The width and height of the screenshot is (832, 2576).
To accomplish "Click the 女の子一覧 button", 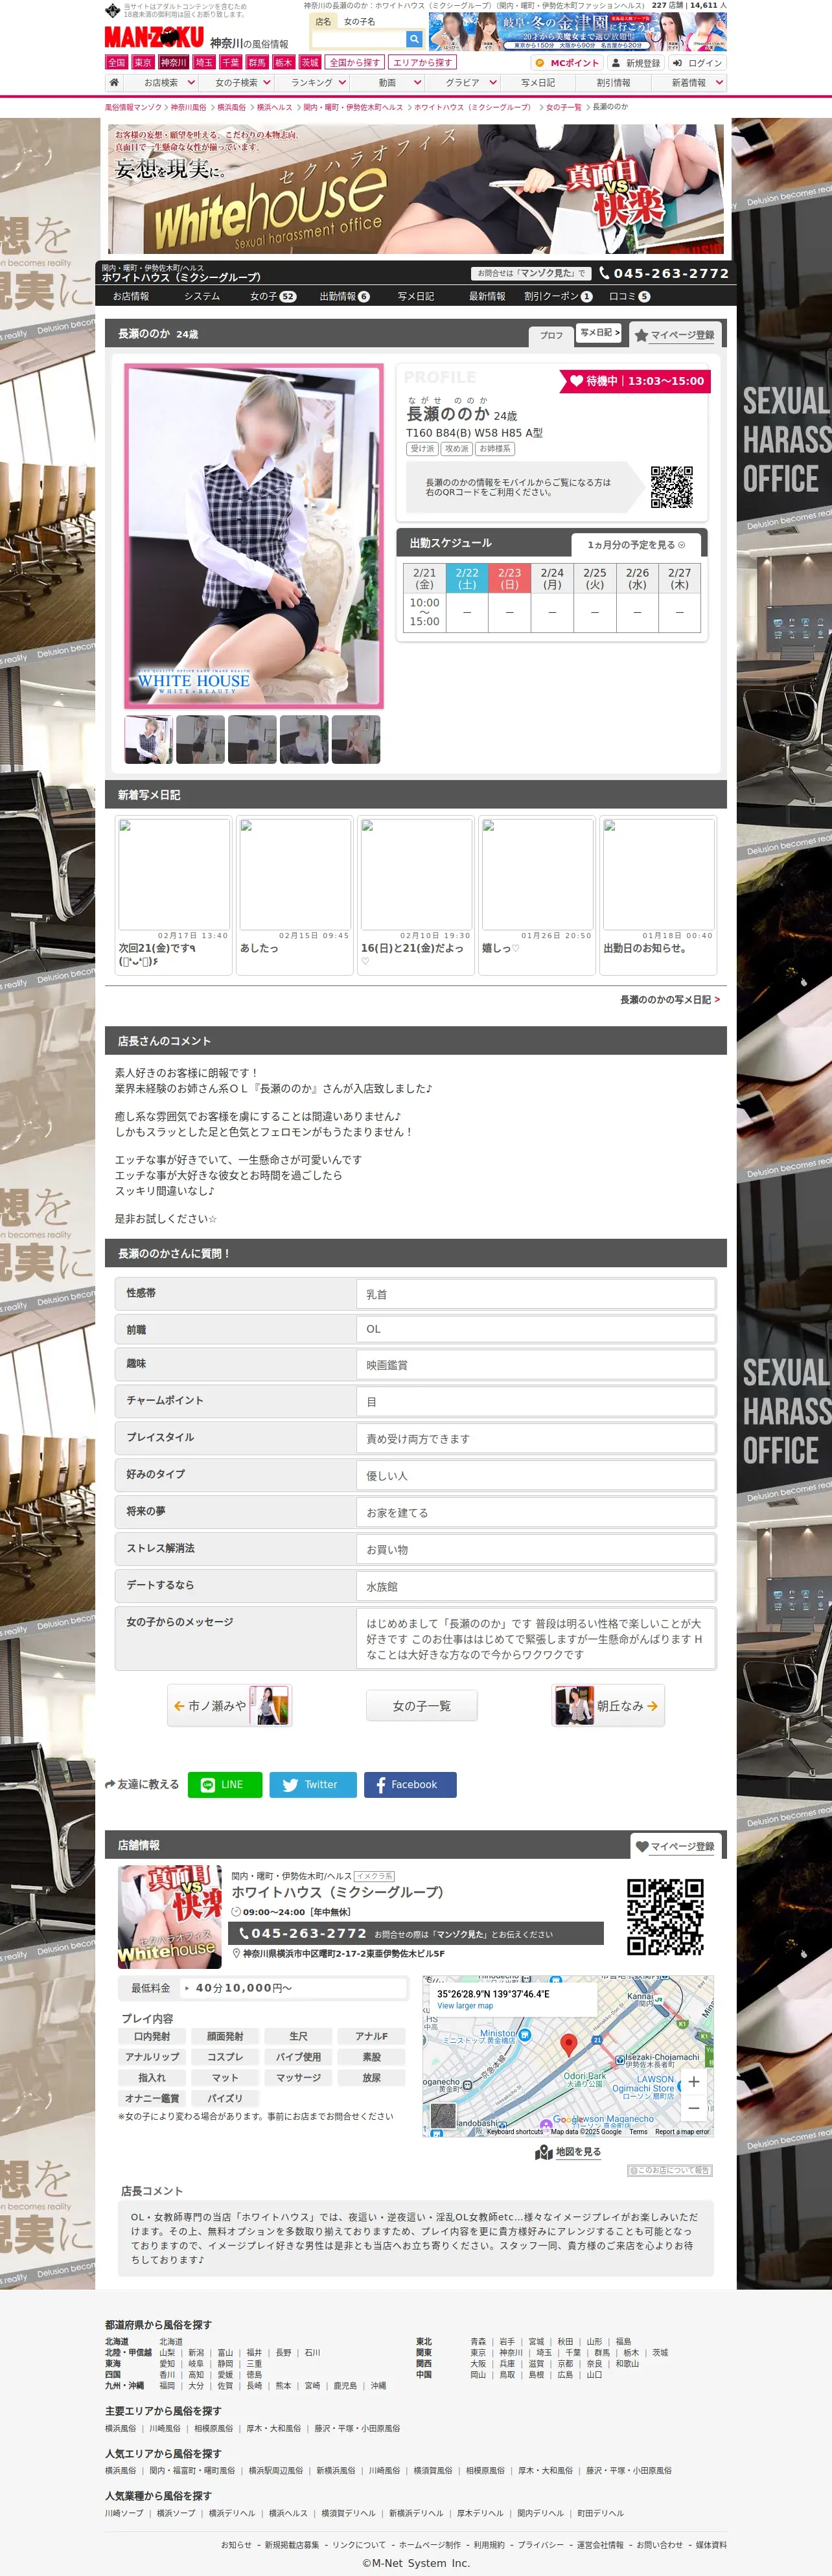I will (421, 1706).
